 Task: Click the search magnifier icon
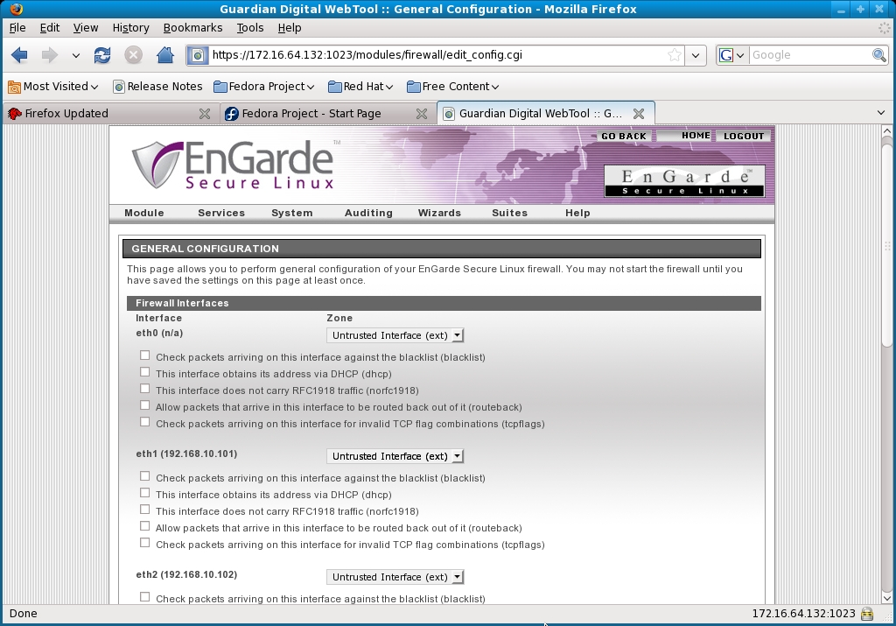pos(878,55)
